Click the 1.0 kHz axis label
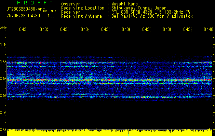Image resolution: width=215 pixels, height=136 pixels. [x=3, y=62]
